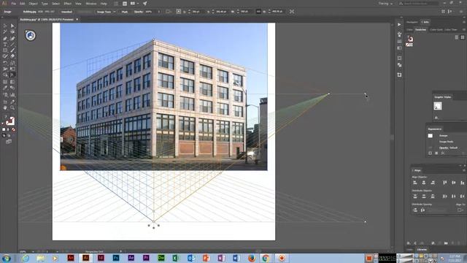
Task: Open the Symbols panel dock icon
Action: pyautogui.click(x=399, y=34)
